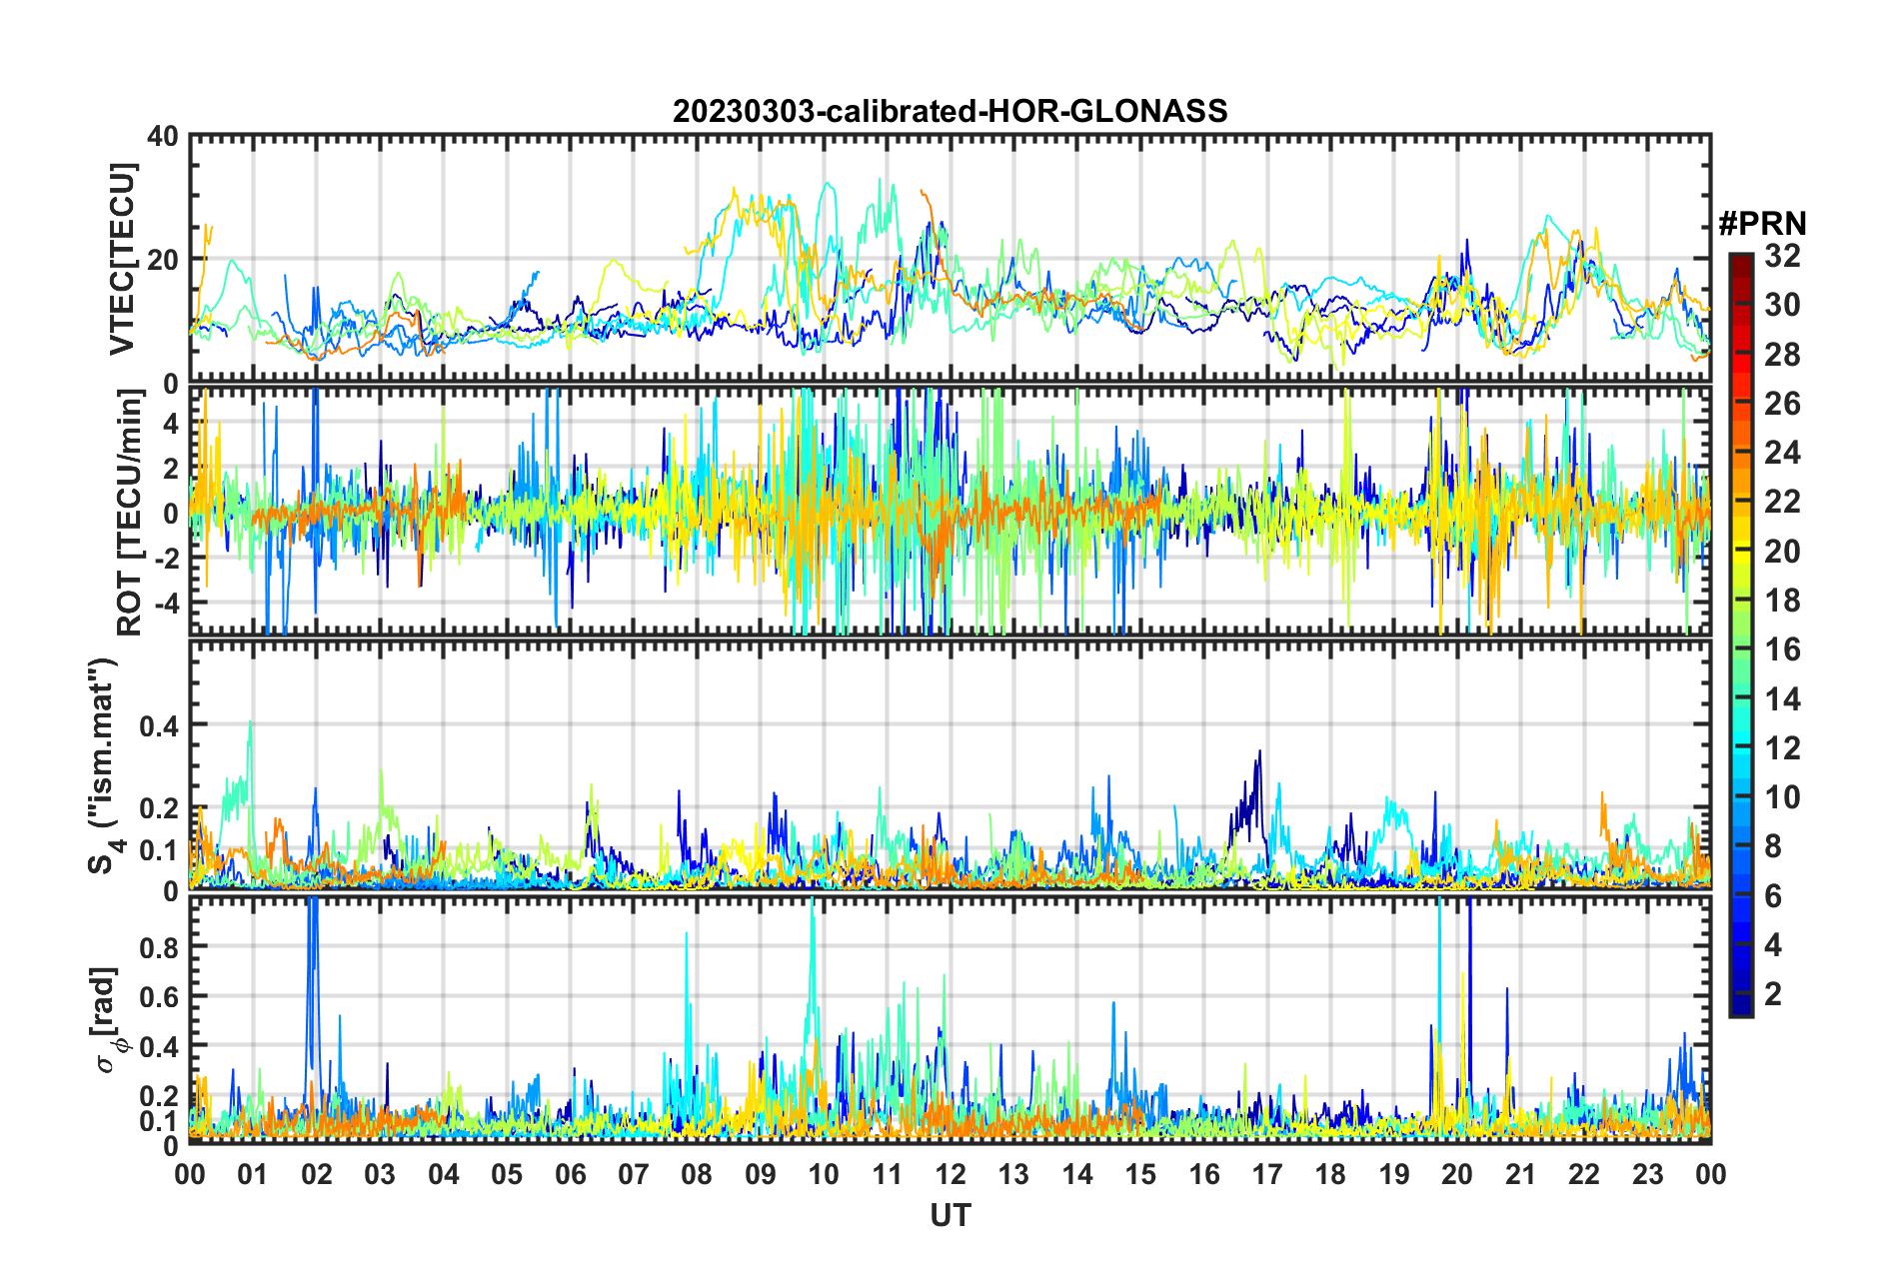Click the UT axis tick label 05
Image resolution: width=1901 pixels, height=1271 pixels.
pos(507,1174)
